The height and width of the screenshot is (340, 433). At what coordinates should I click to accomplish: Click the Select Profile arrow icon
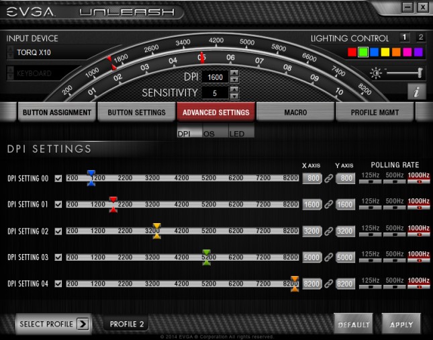point(83,324)
